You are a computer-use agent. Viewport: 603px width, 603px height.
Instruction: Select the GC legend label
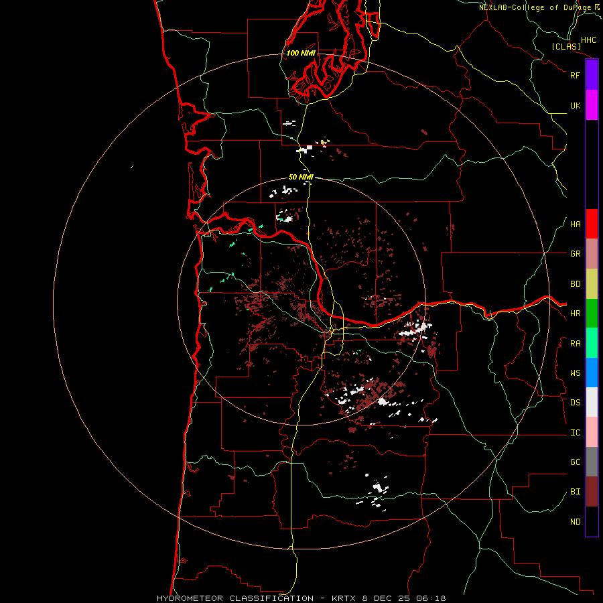(x=575, y=462)
